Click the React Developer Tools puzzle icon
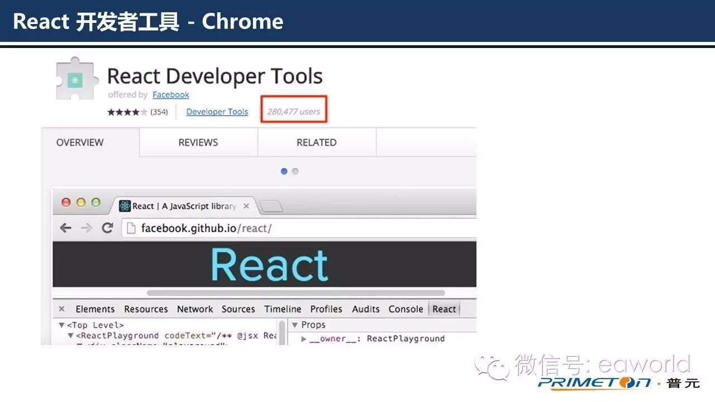715x402 pixels. 77,78
